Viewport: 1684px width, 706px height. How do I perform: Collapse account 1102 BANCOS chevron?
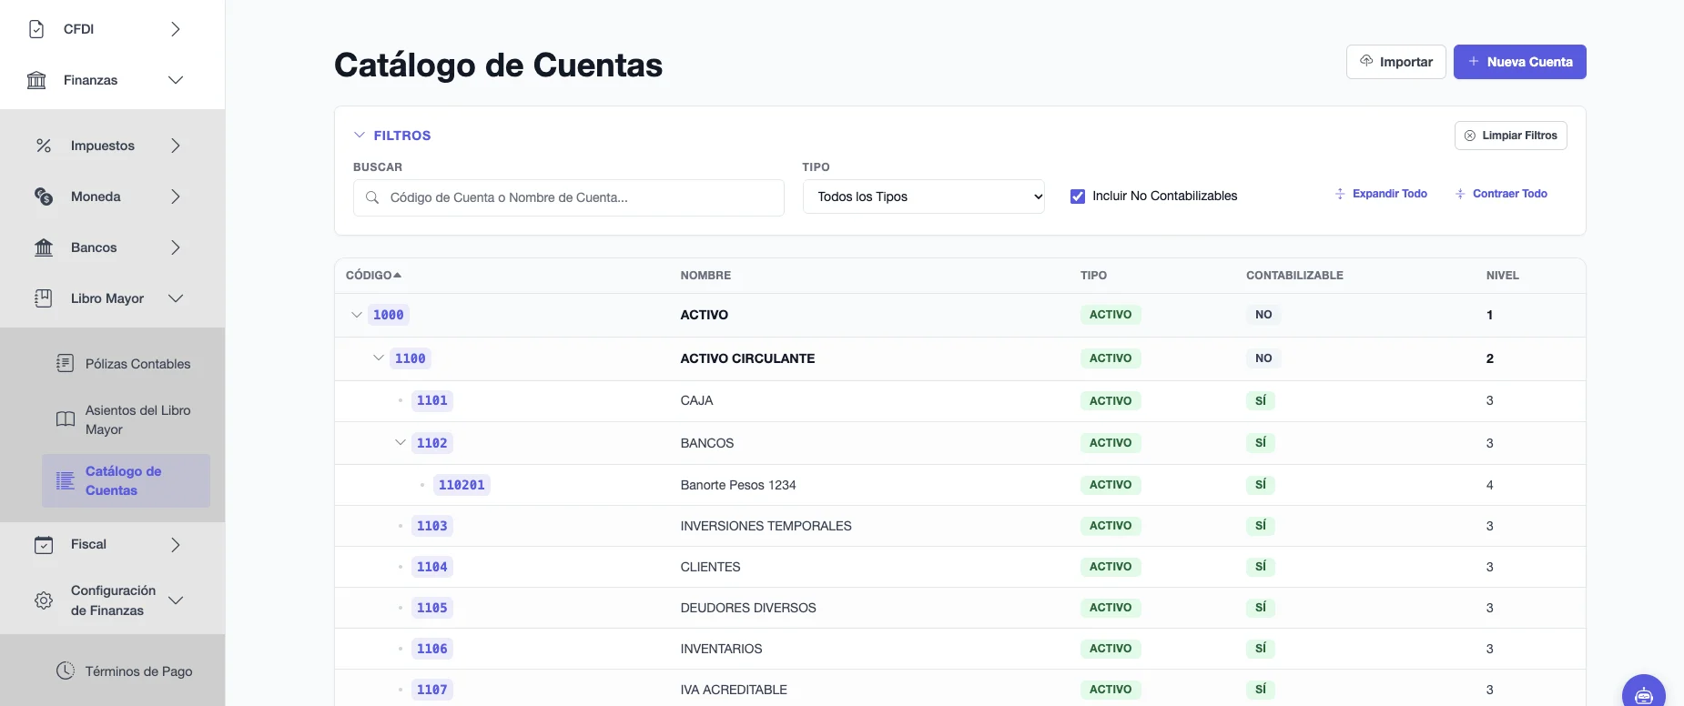click(x=401, y=443)
